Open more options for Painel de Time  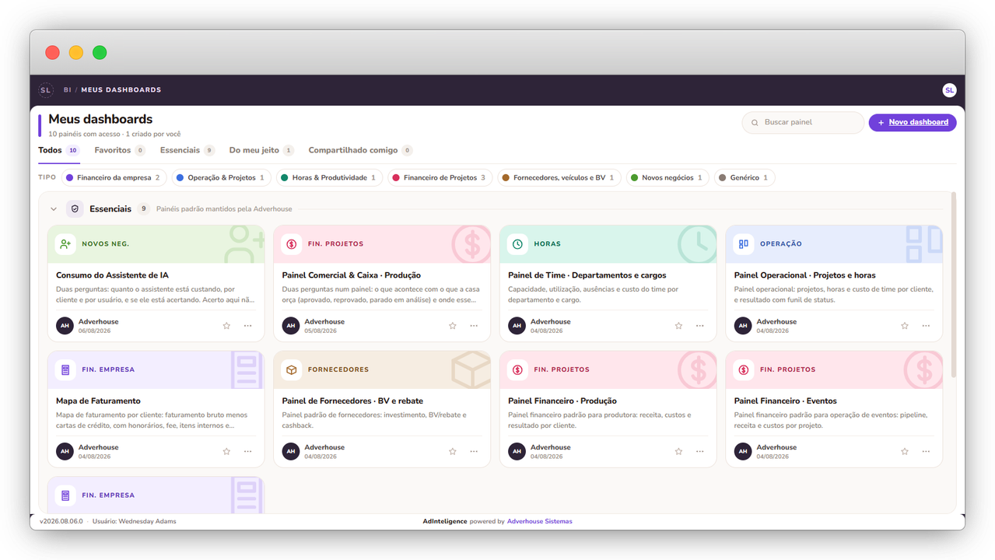700,326
